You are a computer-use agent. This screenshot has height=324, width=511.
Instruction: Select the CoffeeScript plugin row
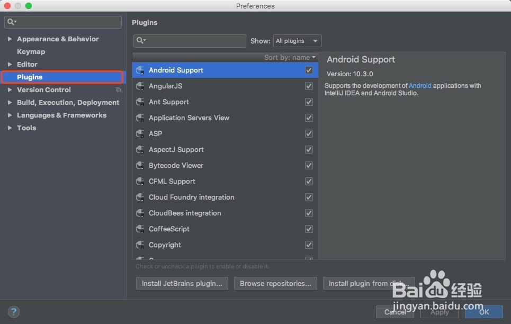pos(225,229)
